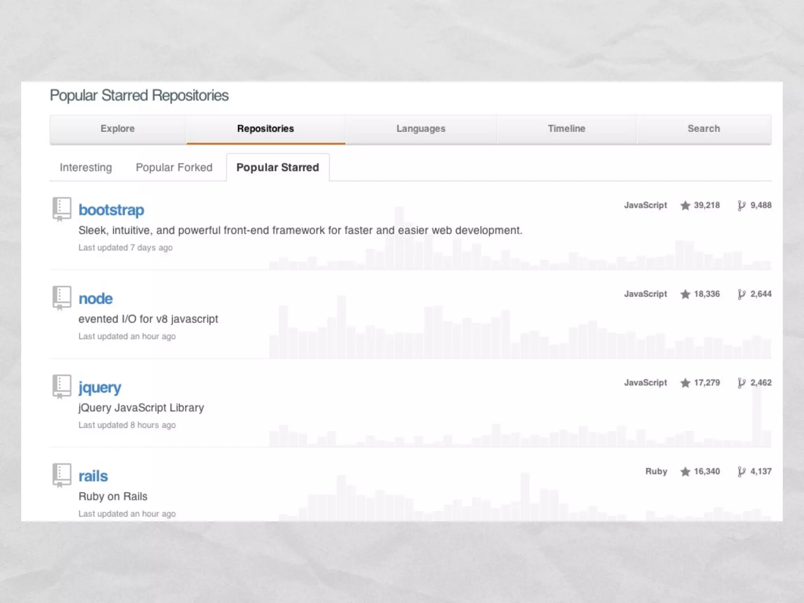Select the Popular Starred sub-tab
The width and height of the screenshot is (804, 603).
(x=278, y=168)
